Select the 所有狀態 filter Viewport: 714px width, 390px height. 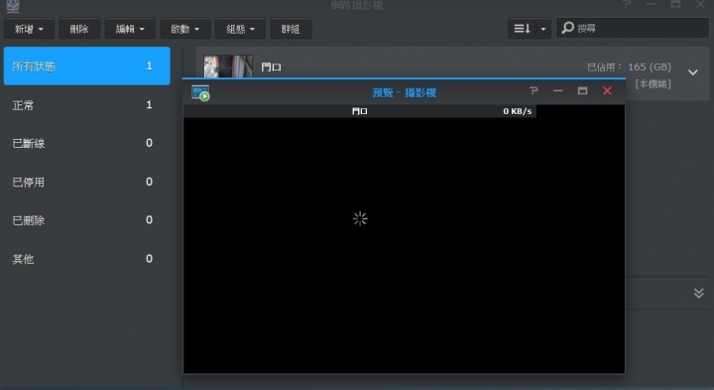pos(87,66)
